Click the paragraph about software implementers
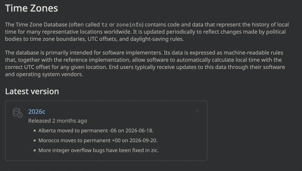 pos(145,63)
